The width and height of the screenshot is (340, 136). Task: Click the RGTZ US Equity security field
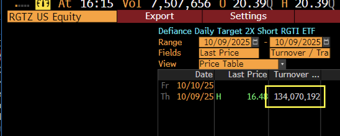tap(62, 17)
